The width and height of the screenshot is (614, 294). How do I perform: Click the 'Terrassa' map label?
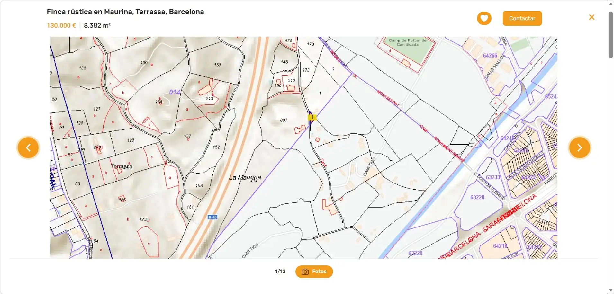click(x=122, y=166)
